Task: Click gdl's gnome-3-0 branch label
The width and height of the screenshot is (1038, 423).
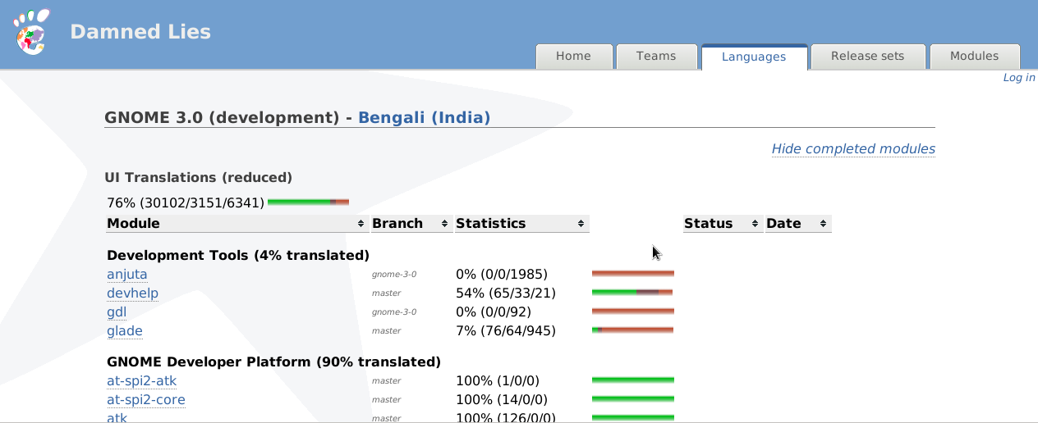Action: click(x=394, y=312)
